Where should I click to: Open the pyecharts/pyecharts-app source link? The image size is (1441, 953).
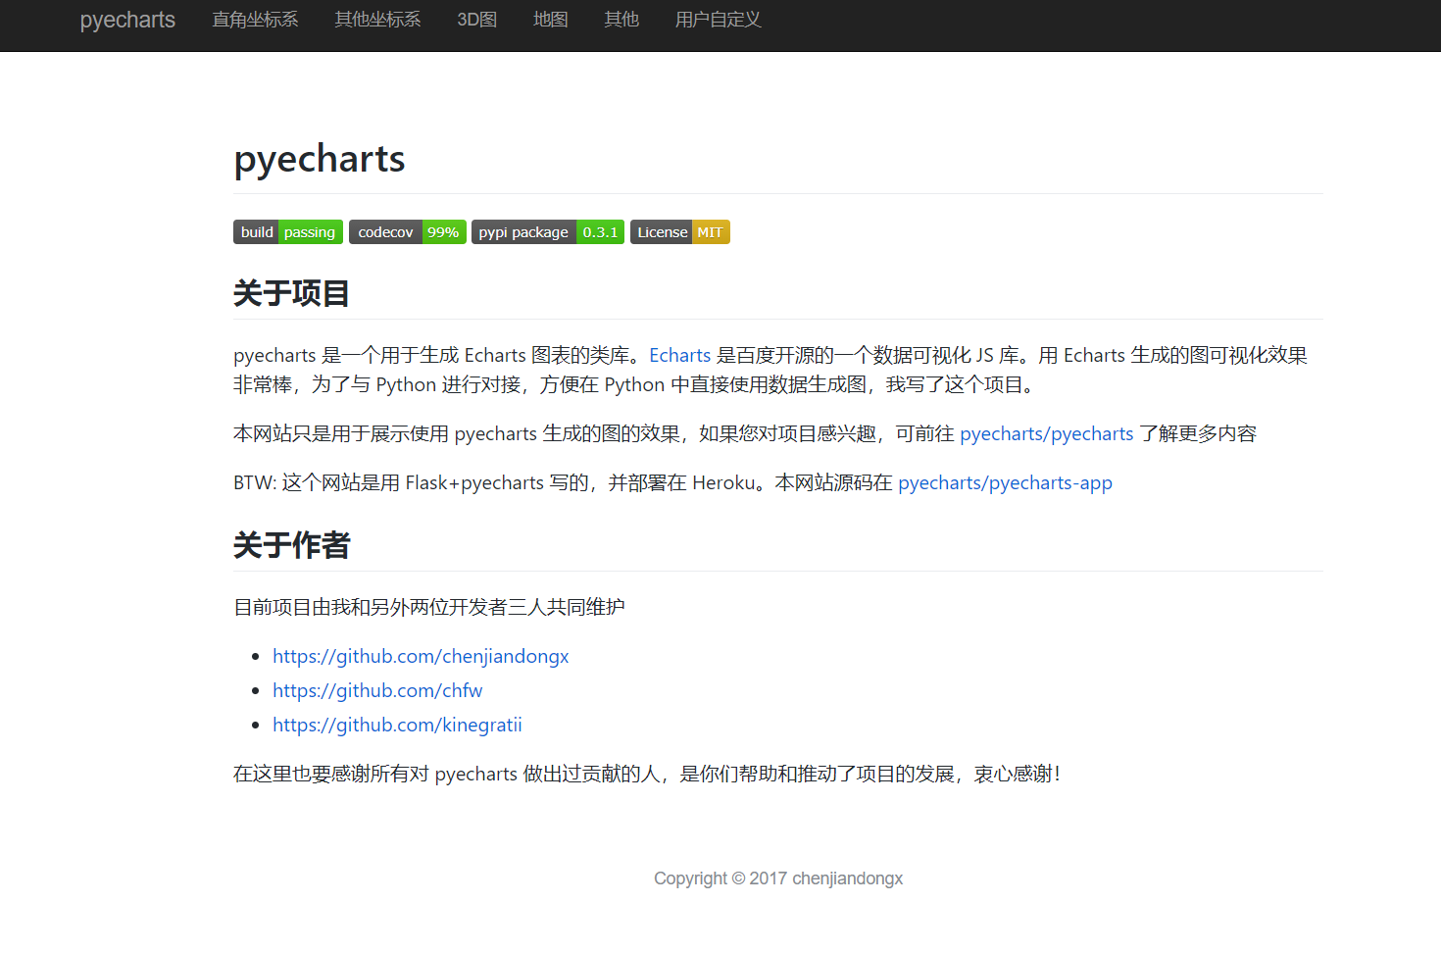pos(1005,482)
